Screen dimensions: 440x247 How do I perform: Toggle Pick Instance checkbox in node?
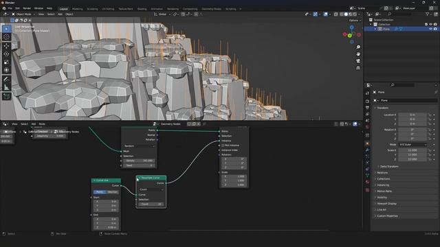(223, 145)
